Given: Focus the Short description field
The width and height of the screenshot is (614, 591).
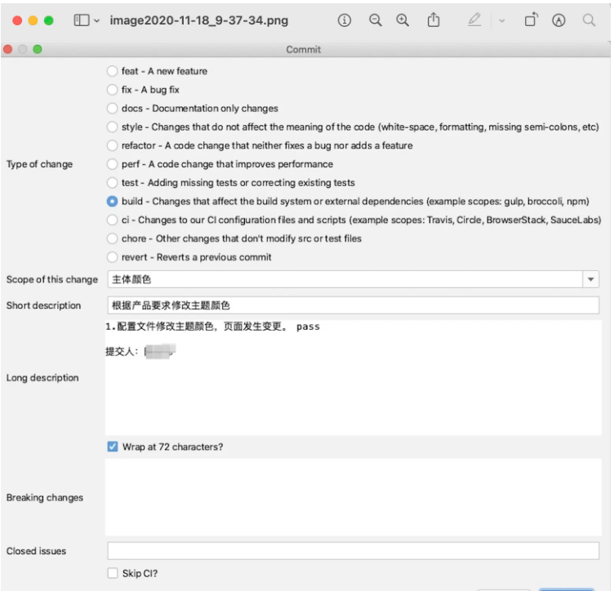Looking at the screenshot, I should (354, 305).
